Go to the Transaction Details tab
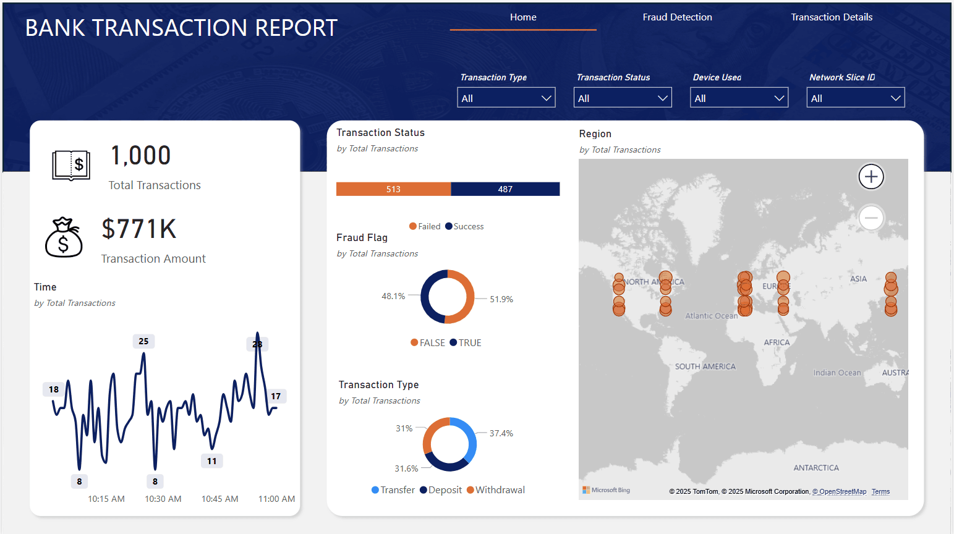 click(832, 17)
